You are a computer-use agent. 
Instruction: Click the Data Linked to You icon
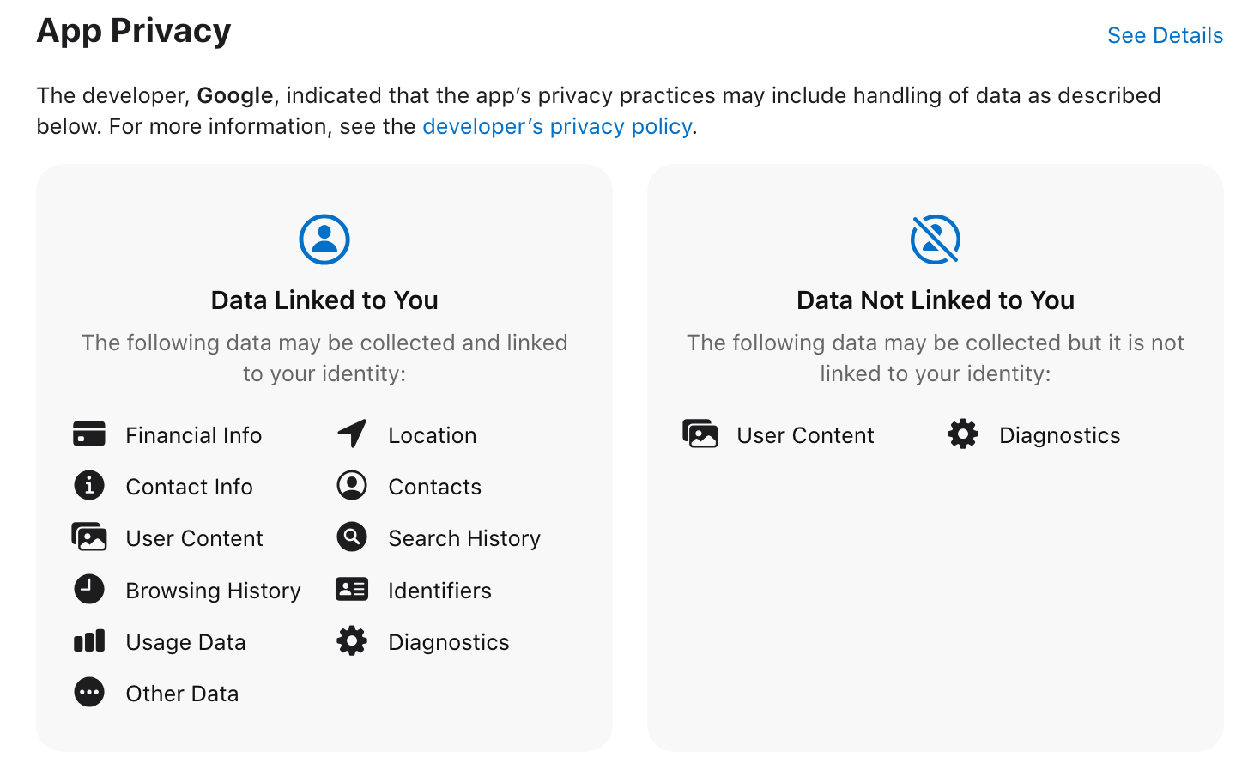[x=324, y=240]
